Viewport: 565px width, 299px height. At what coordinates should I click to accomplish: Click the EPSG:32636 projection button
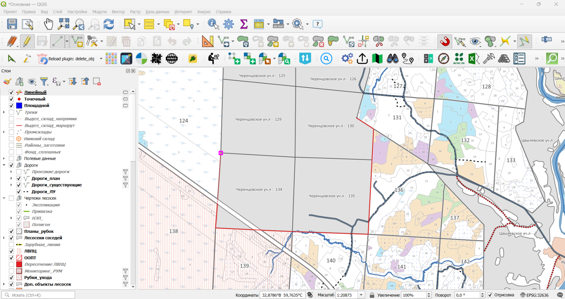(x=534, y=295)
